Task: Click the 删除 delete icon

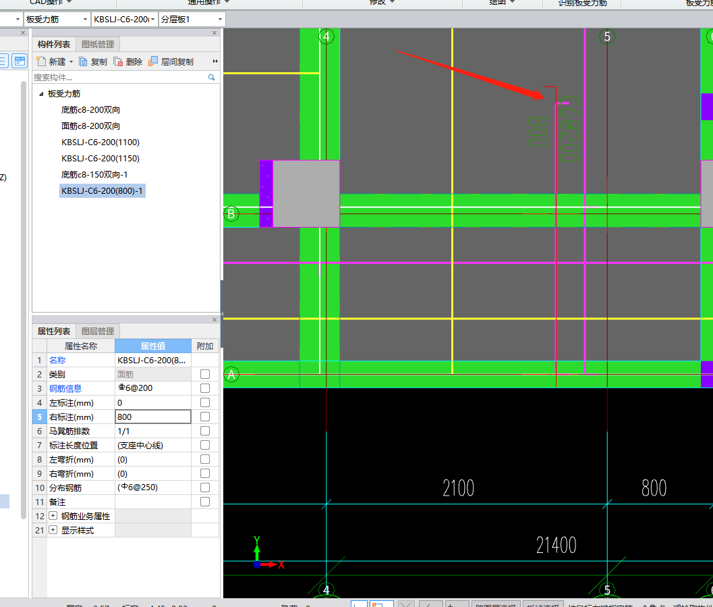Action: coord(118,61)
